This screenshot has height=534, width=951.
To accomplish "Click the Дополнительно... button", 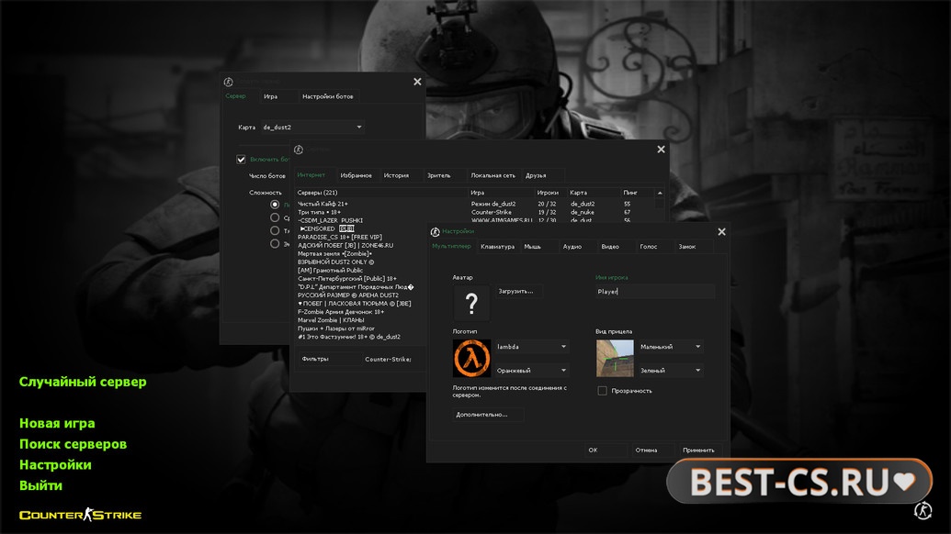I will pos(488,415).
